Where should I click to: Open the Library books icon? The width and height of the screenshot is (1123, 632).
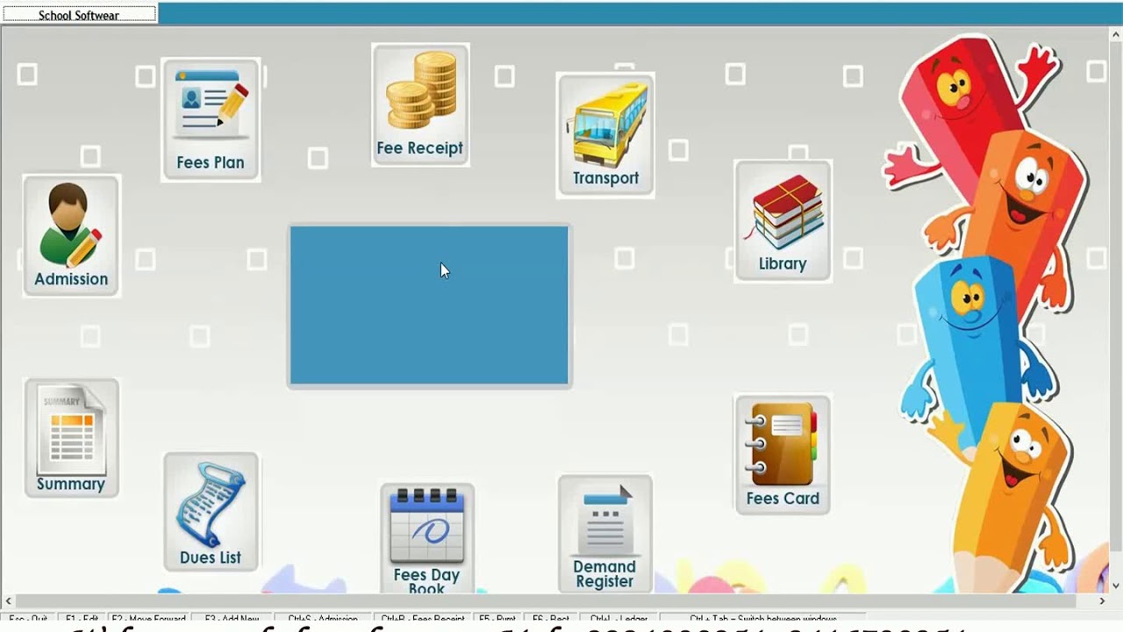tap(783, 221)
